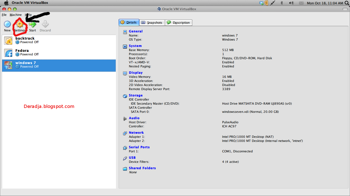Open the Serial Ports section link
The height and width of the screenshot is (196, 350).
point(139,147)
